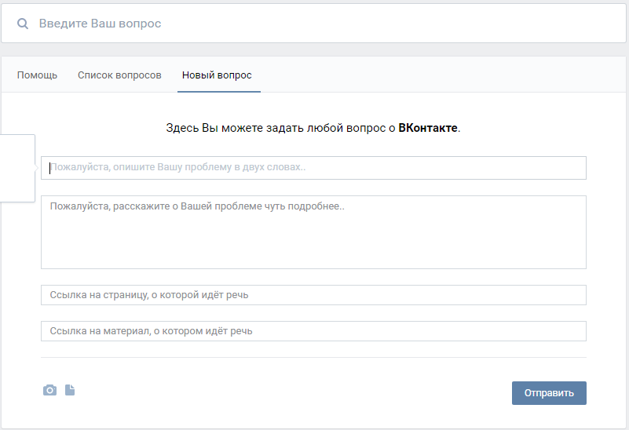
Task: Click the "Ссылка на страницу" field
Action: click(314, 295)
